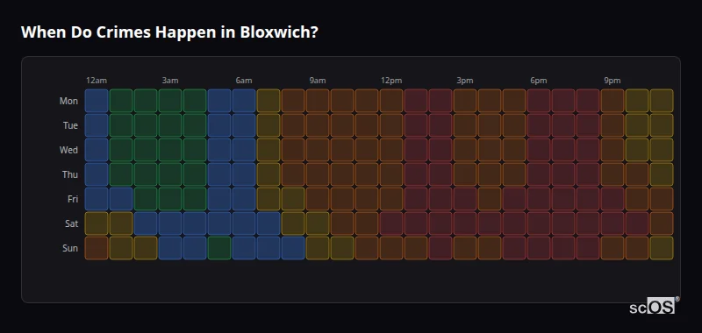Click the Sunday 5am green cell

(219, 248)
